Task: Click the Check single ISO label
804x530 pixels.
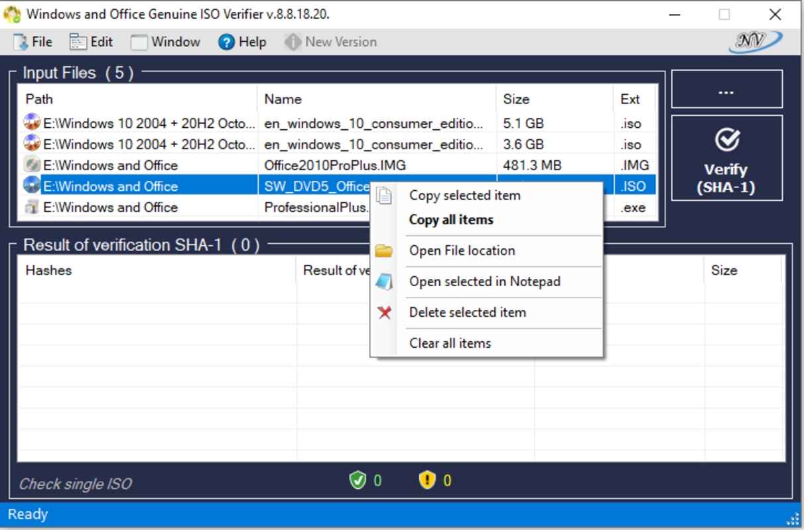Action: click(75, 484)
